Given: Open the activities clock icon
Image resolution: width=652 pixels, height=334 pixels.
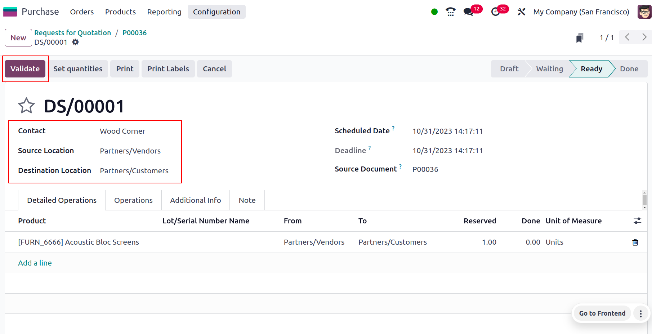Looking at the screenshot, I should click(x=496, y=12).
